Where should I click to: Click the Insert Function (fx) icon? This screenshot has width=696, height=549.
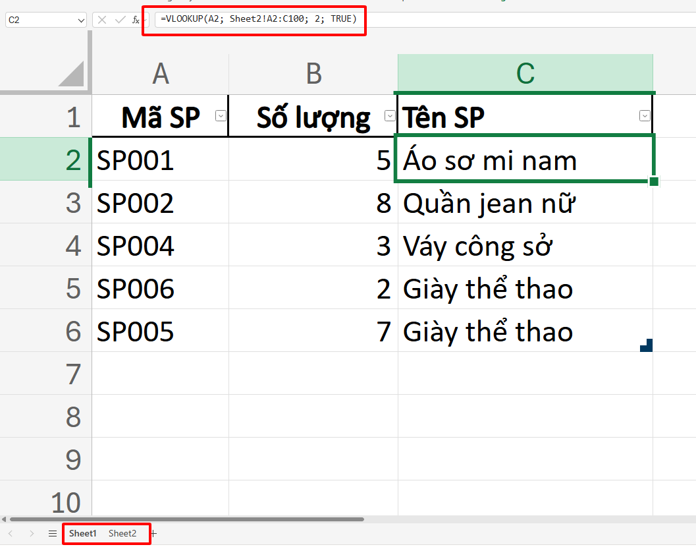136,20
